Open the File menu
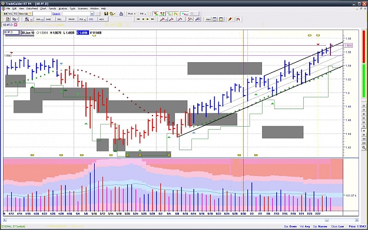 coord(8,8)
